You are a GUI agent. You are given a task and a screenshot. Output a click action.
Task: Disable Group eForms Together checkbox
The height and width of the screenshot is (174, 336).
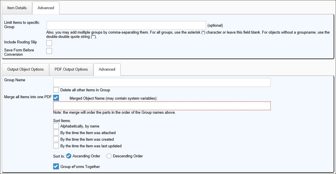(x=56, y=167)
